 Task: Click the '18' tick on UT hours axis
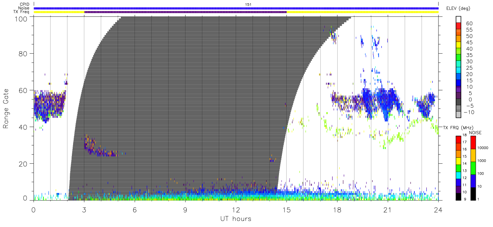337,210
